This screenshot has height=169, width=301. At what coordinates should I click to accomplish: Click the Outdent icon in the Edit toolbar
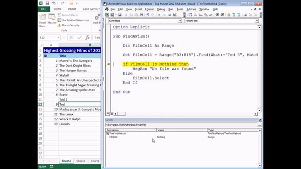pyautogui.click(x=222, y=15)
